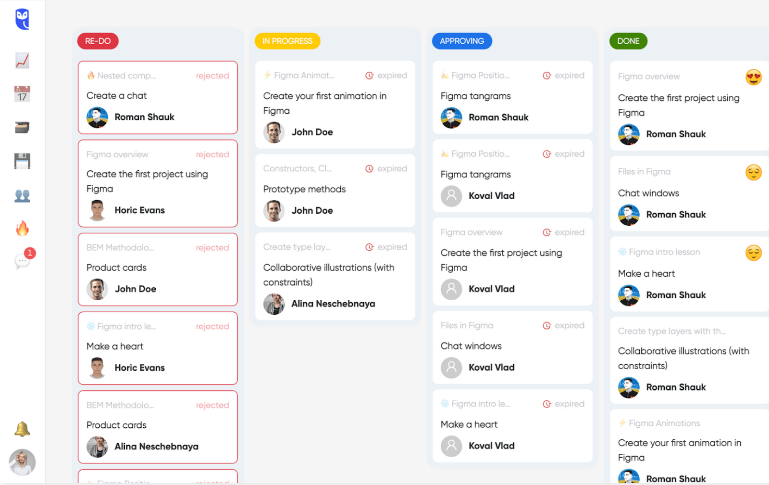Open Product cards task by Alina Neschebnaya

(158, 427)
